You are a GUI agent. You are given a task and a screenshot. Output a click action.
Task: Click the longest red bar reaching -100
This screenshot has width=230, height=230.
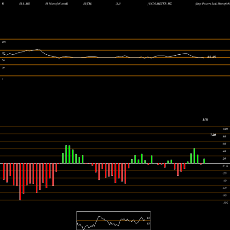click(x=20, y=182)
